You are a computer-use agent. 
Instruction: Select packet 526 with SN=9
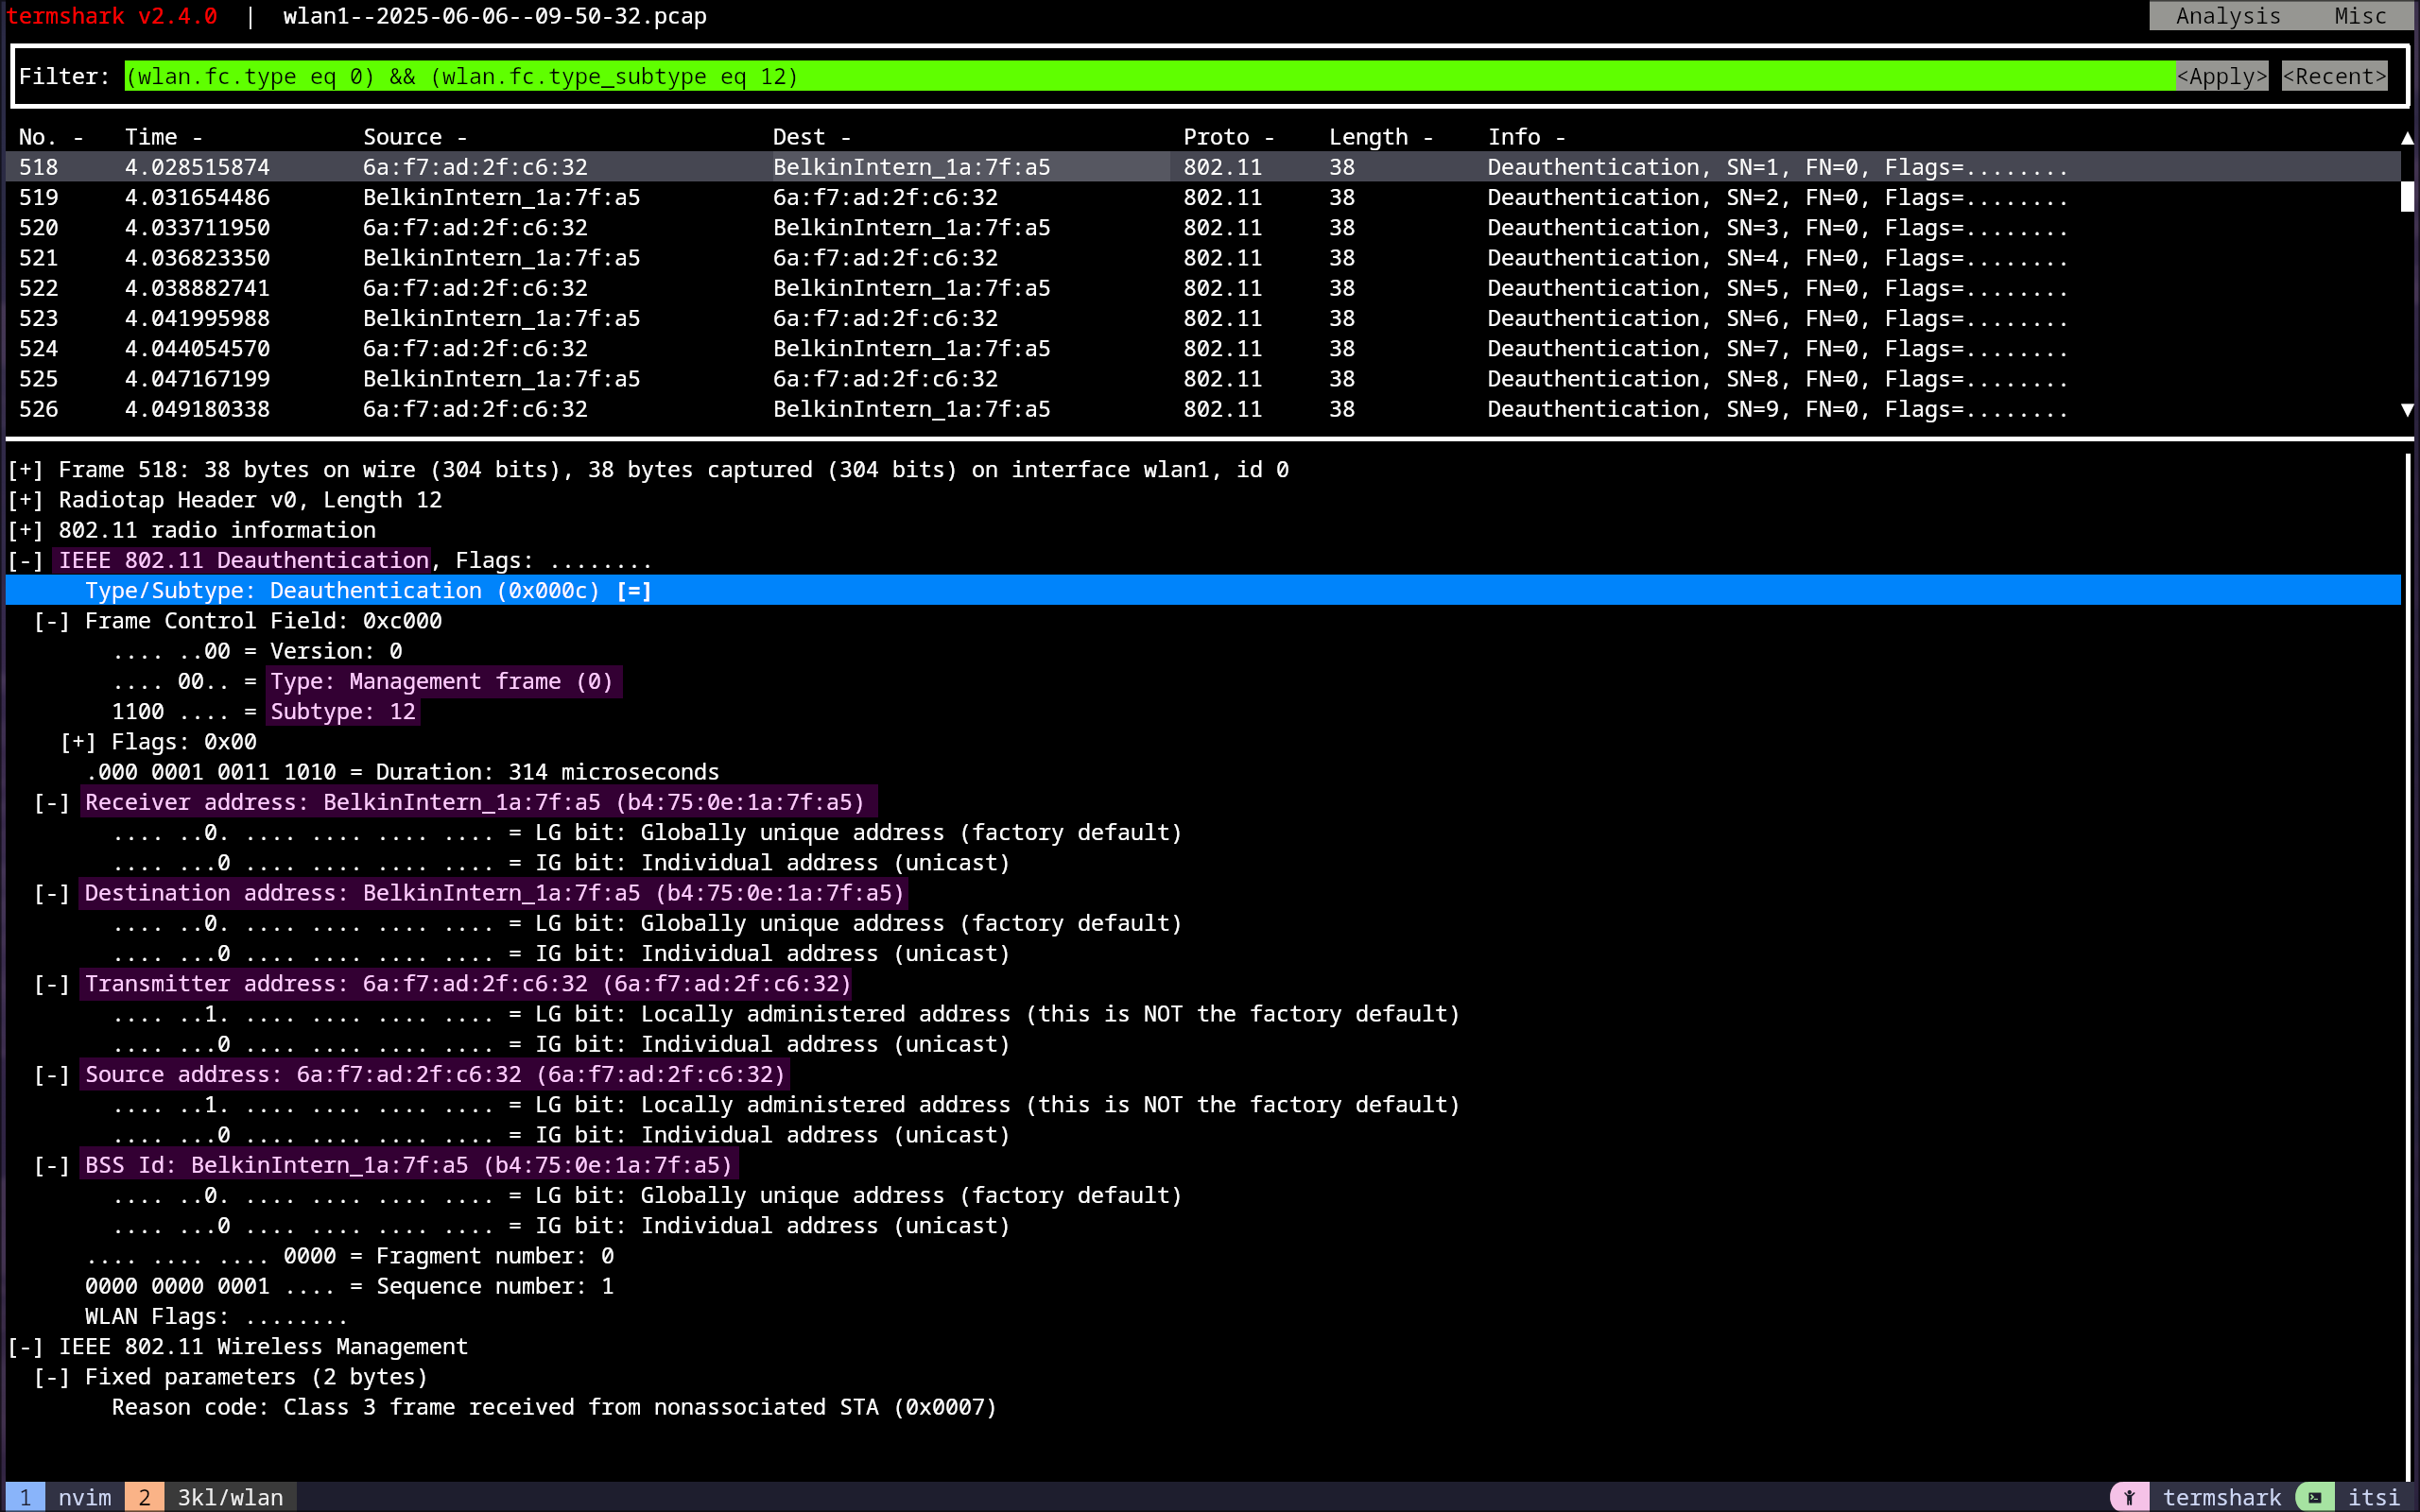click(x=1203, y=409)
